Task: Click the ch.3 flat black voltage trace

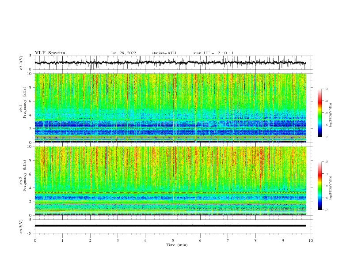Action: coord(170,226)
